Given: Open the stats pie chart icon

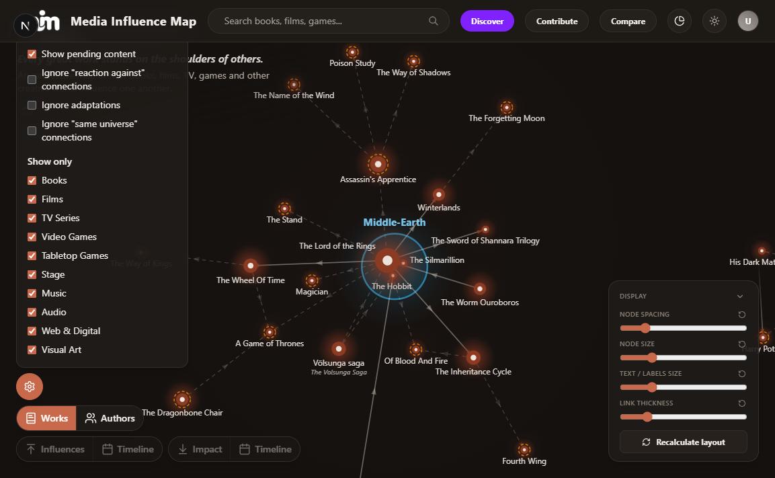Looking at the screenshot, I should pos(680,21).
